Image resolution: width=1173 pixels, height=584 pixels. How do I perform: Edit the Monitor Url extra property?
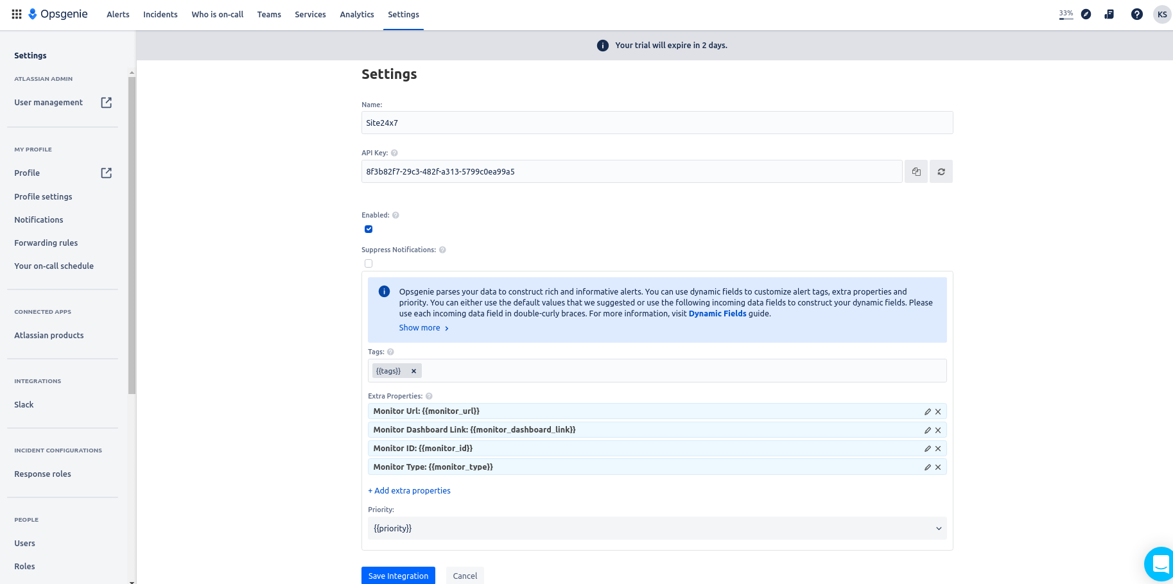(927, 411)
